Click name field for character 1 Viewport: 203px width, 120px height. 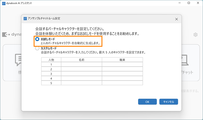81,64
